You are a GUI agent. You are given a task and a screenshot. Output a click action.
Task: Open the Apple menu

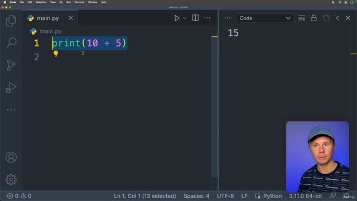point(5,2)
